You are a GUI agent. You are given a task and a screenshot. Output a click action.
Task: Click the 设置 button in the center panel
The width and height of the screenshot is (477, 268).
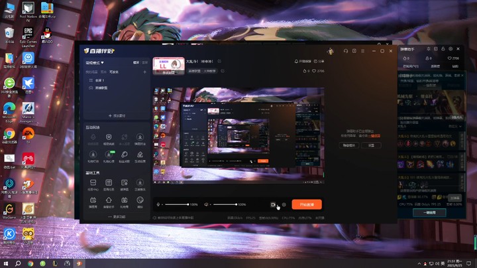point(371,145)
